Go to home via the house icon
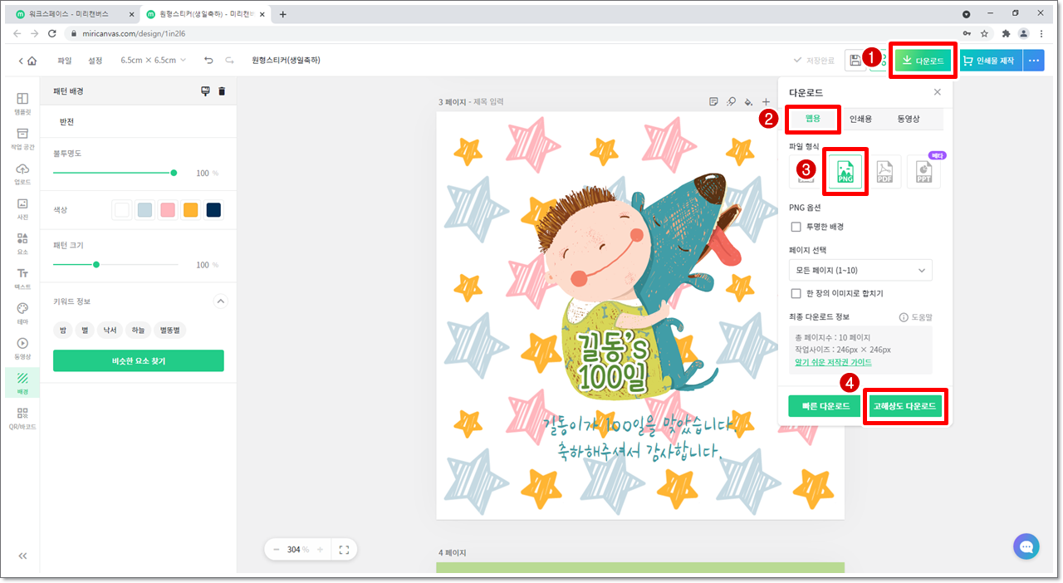Image resolution: width=1063 pixels, height=583 pixels. tap(32, 61)
